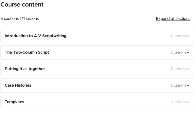The height and width of the screenshot is (115, 194).
Task: Select the Case Histories section title
Action: [18, 85]
